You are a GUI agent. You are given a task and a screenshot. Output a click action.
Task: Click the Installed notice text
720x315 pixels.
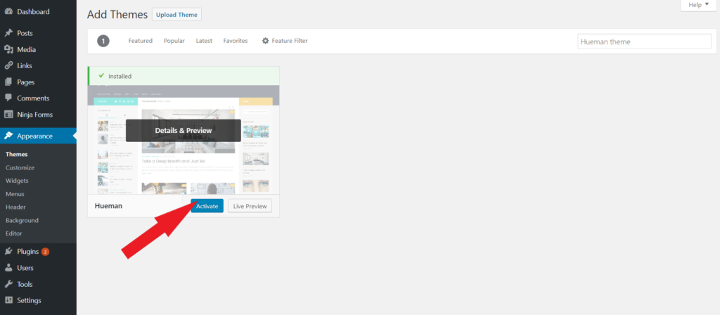coord(120,76)
